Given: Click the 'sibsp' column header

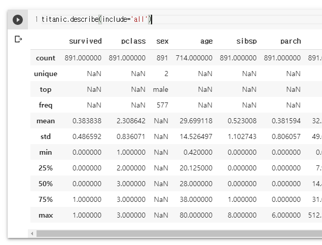Looking at the screenshot, I should click(x=246, y=41).
